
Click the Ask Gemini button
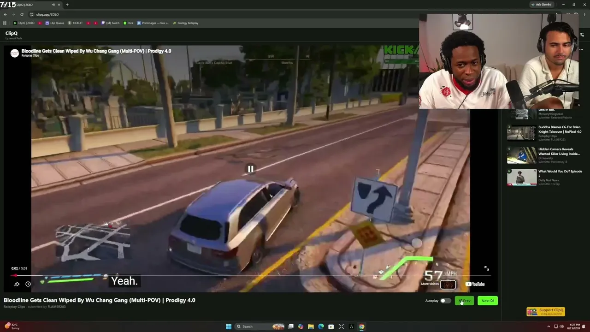(542, 5)
